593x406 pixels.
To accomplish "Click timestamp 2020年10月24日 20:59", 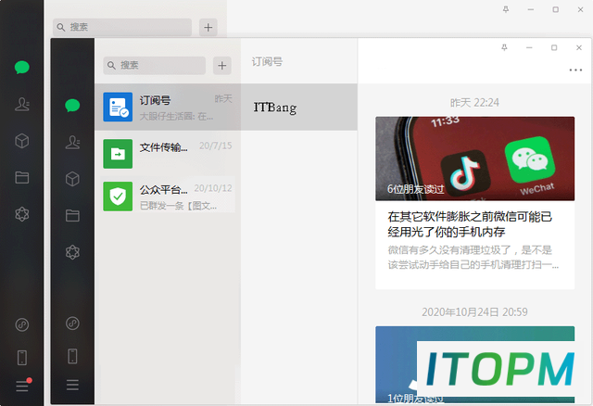I will (x=474, y=311).
